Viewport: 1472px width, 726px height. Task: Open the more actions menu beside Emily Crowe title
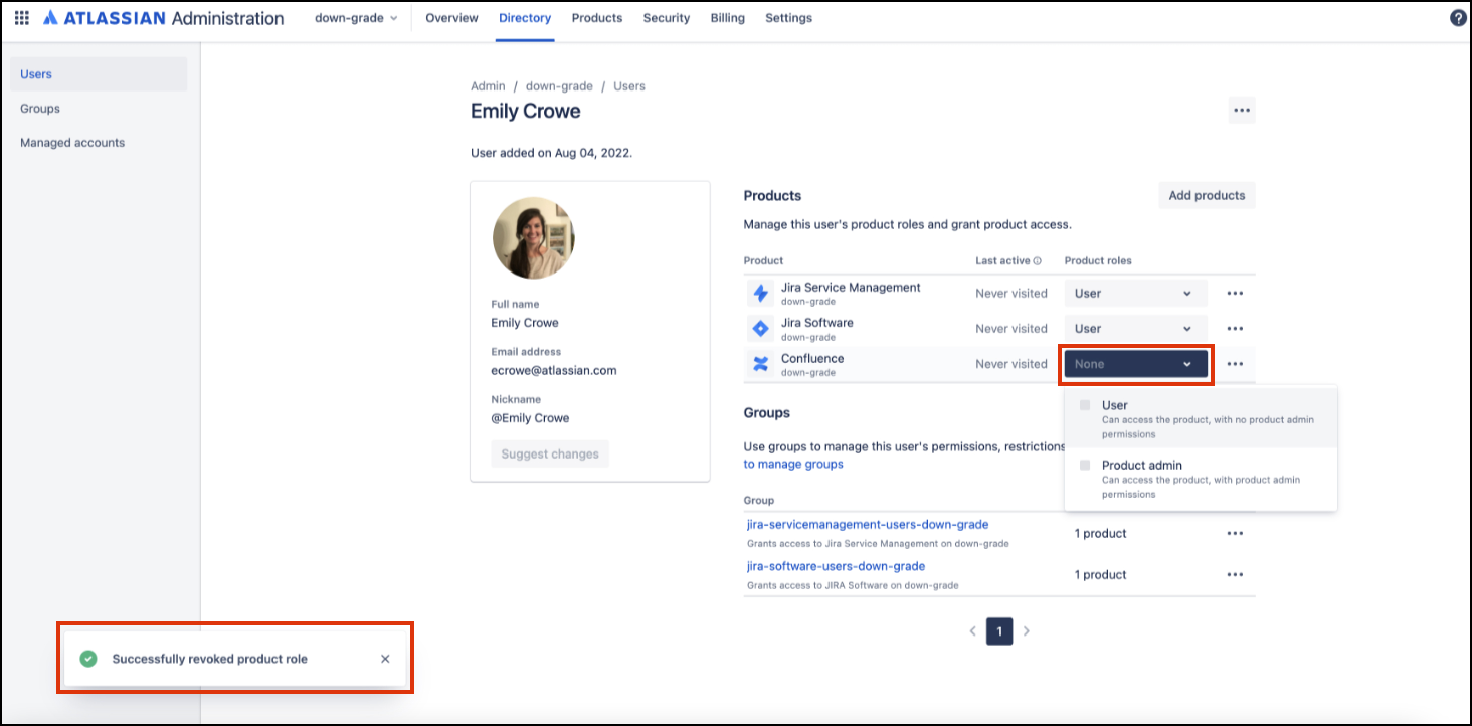tap(1241, 110)
